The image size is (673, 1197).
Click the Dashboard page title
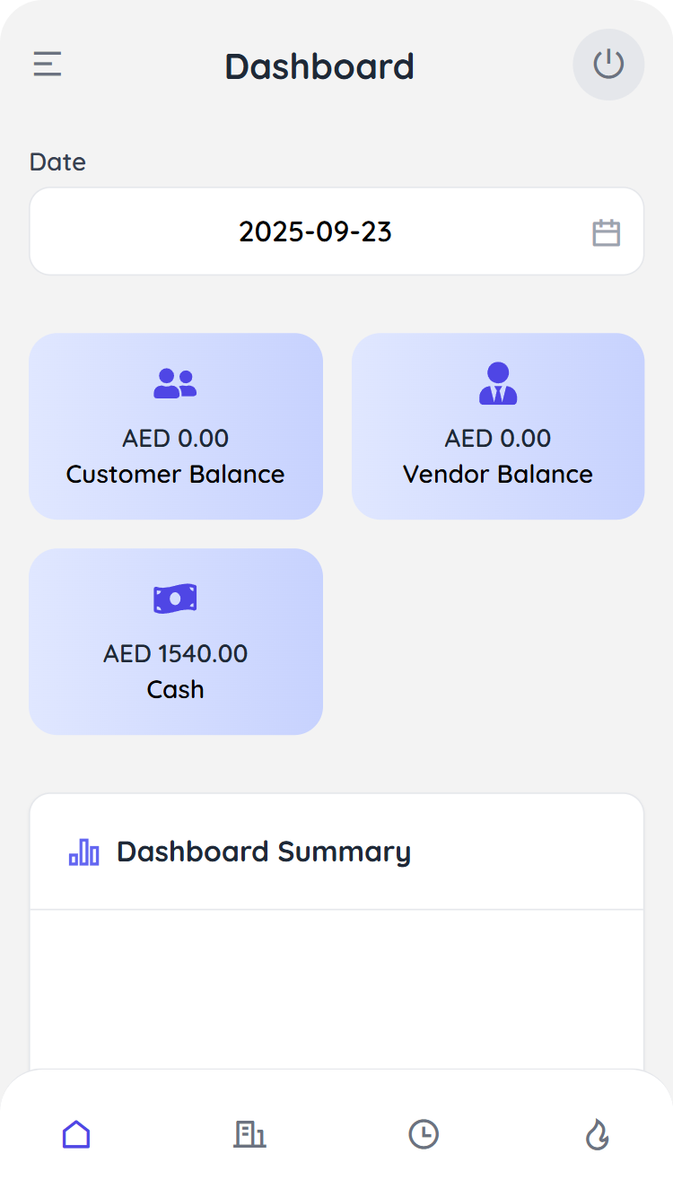[x=319, y=66]
